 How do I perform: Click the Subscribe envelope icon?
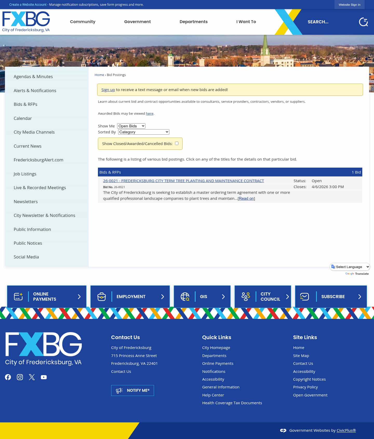pos(304,297)
